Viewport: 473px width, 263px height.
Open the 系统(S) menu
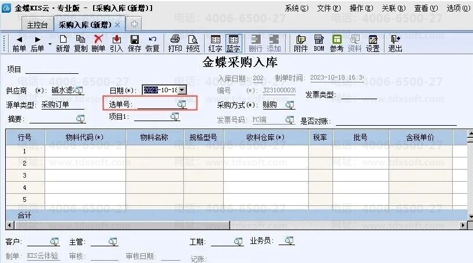click(297, 8)
